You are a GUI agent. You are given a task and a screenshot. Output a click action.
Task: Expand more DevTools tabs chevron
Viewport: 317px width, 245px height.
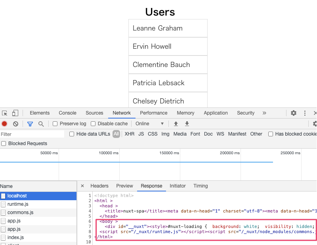[264, 113]
